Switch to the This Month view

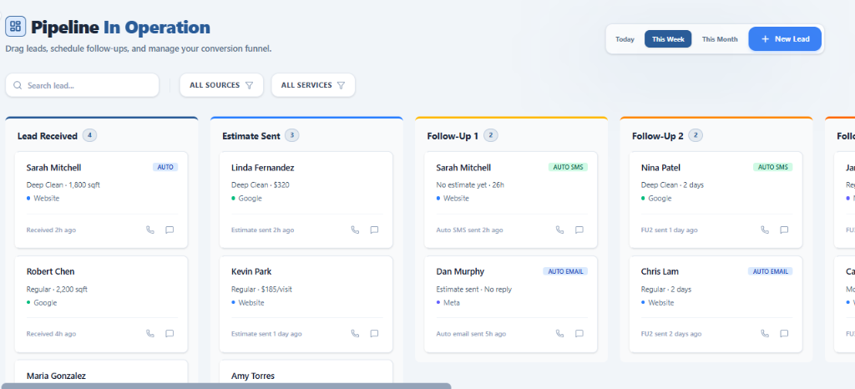point(720,39)
